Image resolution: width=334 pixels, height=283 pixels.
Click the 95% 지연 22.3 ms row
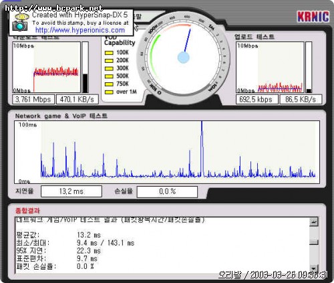[x=58, y=251]
